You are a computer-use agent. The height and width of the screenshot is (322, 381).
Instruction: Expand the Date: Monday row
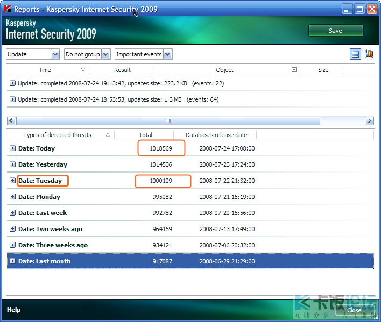(x=12, y=197)
